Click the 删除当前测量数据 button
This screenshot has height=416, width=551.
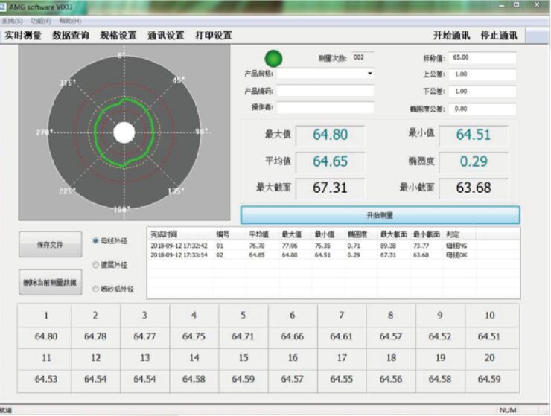(x=51, y=282)
